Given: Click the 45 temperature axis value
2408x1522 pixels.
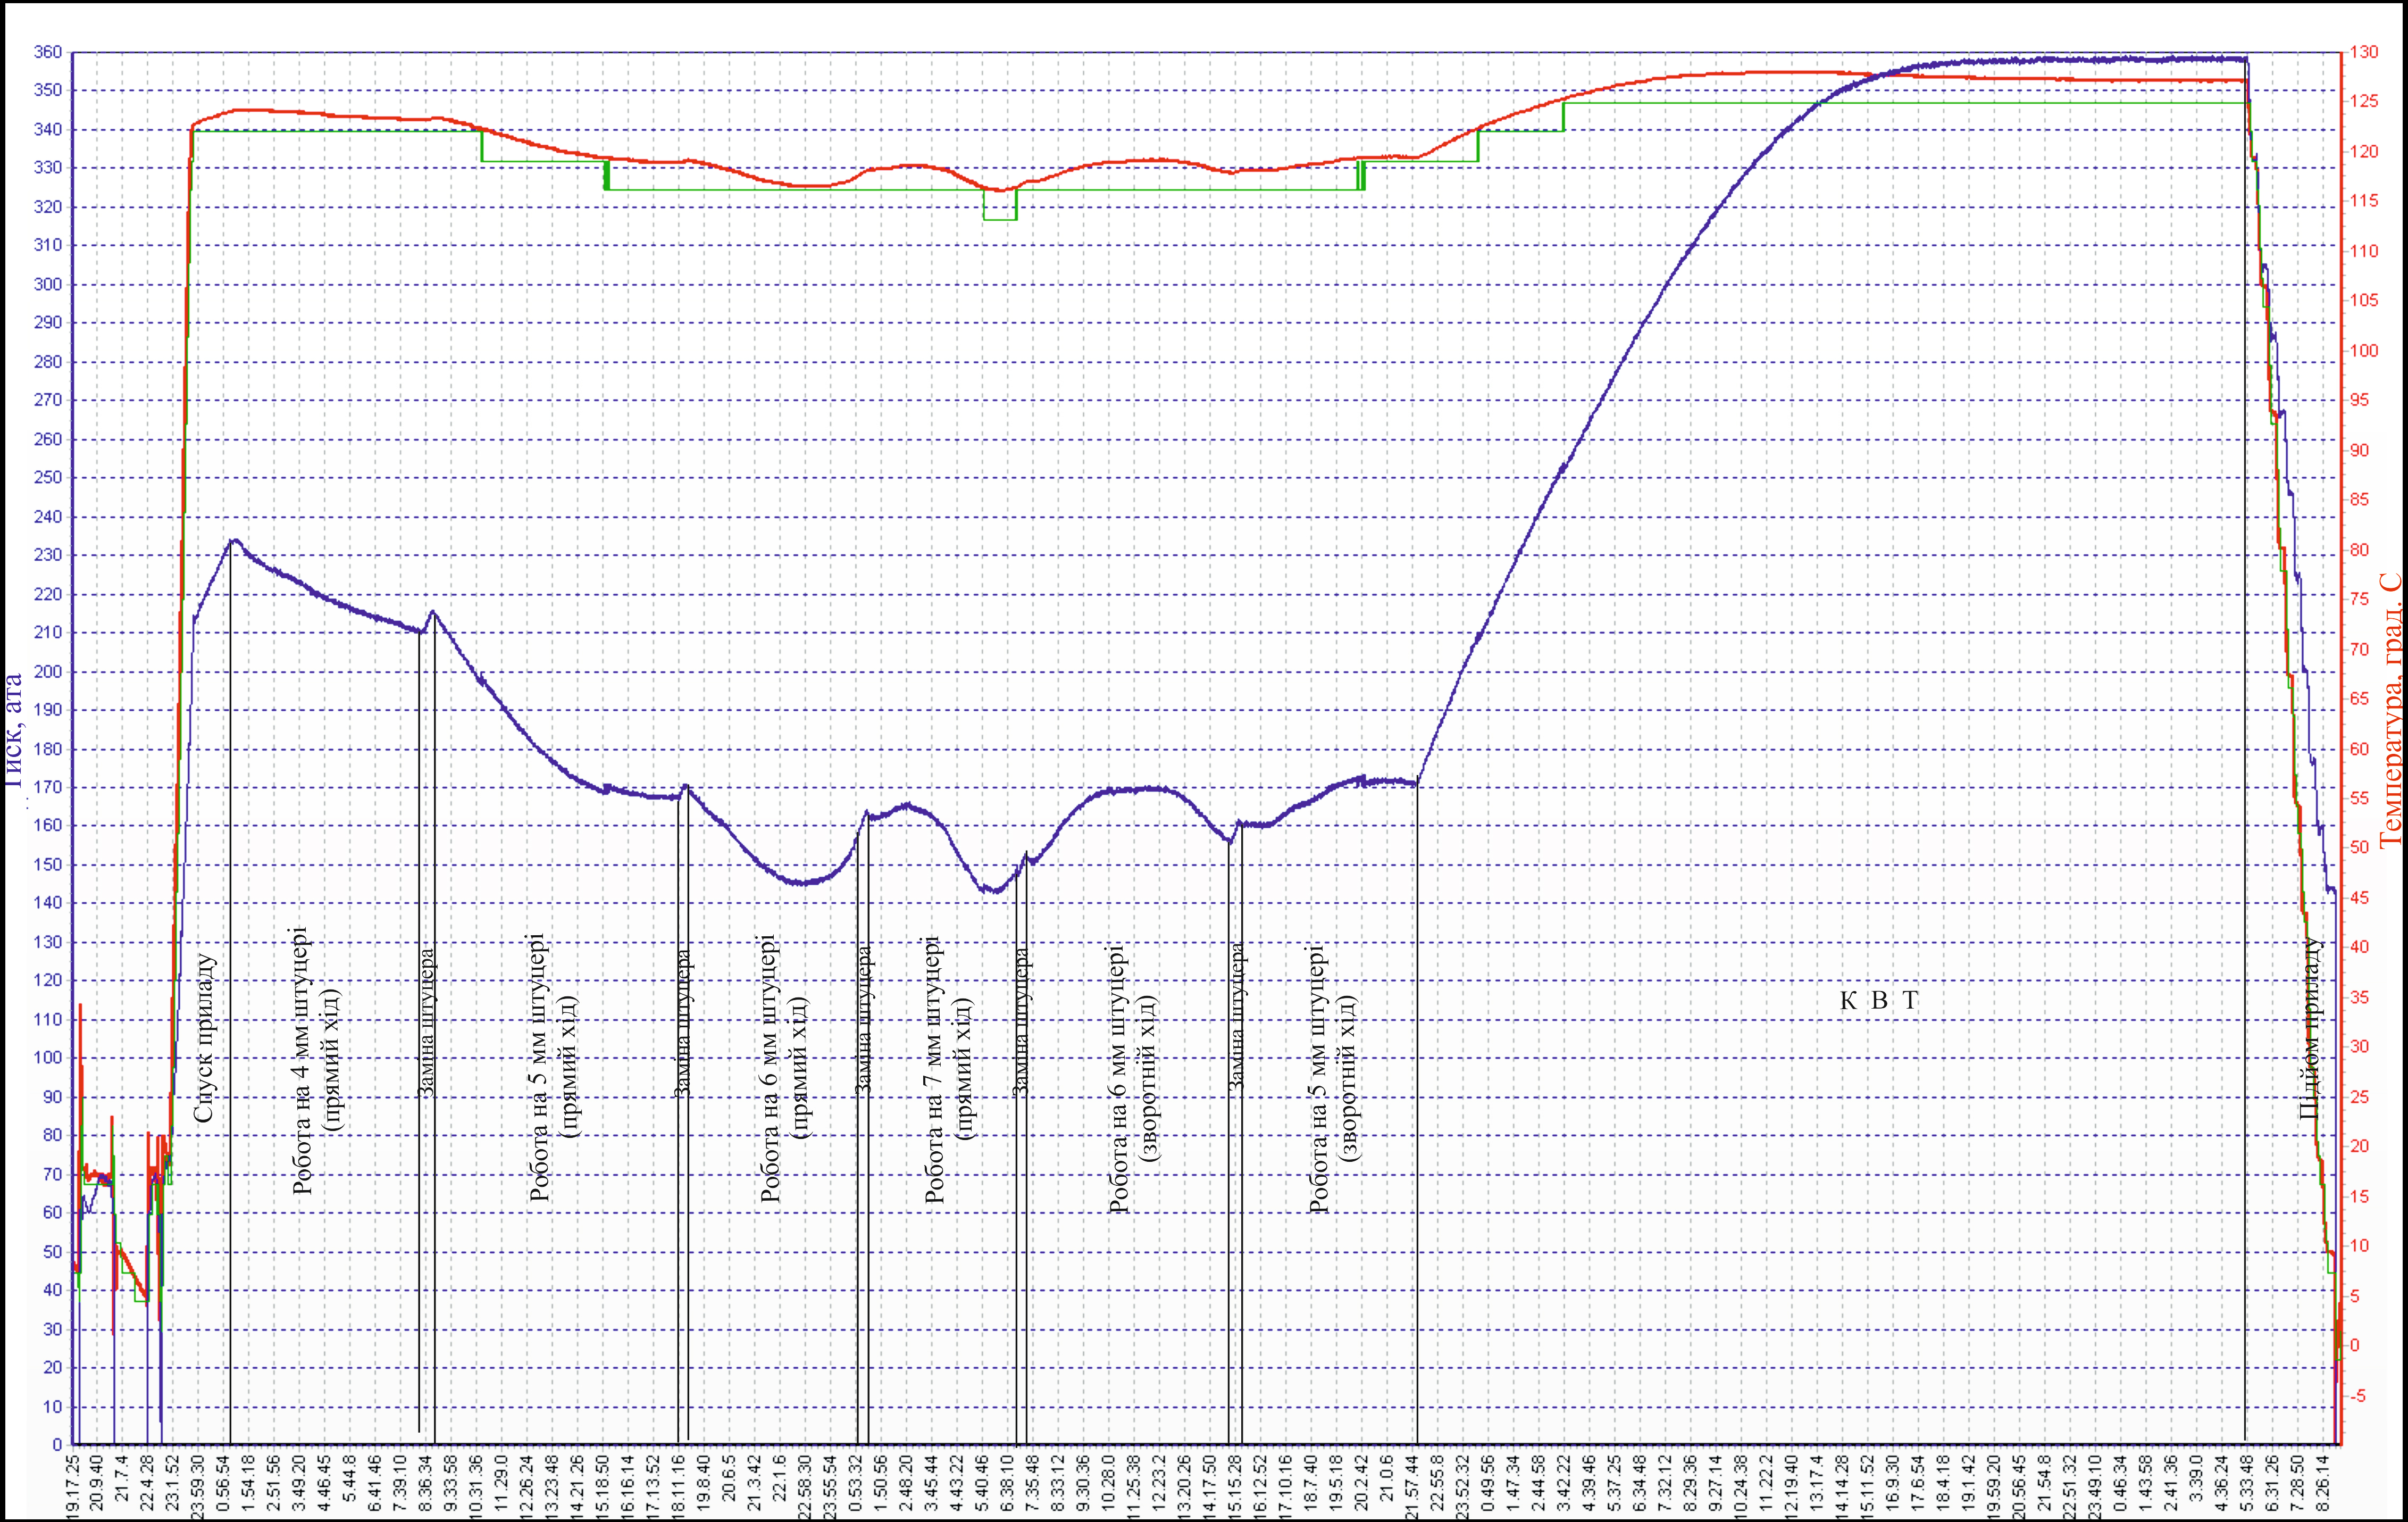Looking at the screenshot, I should click(2359, 897).
